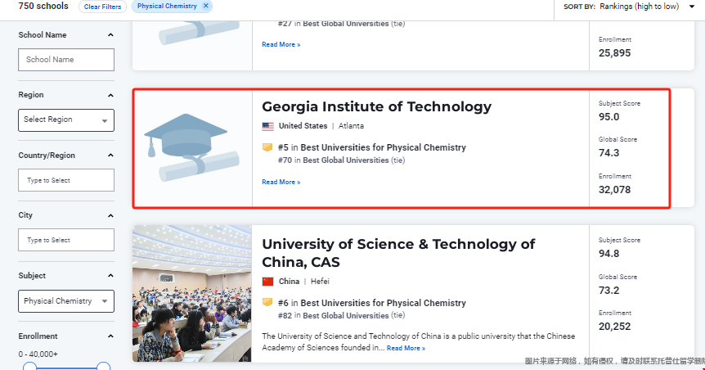The width and height of the screenshot is (705, 370).
Task: Click the United States flag icon
Action: [268, 127]
